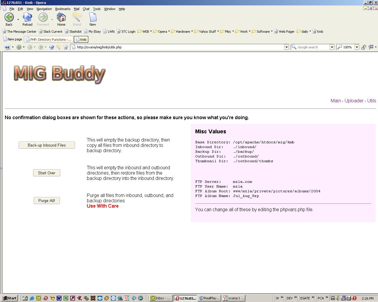Reload the current page
Image resolution: width=378 pixels, height=302 pixels.
point(27,18)
